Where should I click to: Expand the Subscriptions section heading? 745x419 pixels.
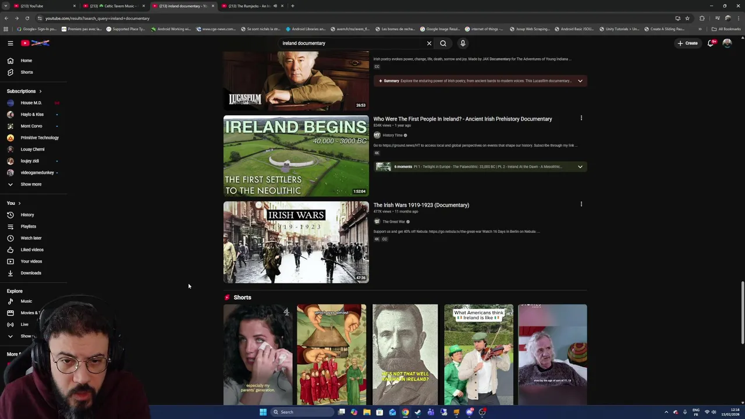click(x=24, y=91)
